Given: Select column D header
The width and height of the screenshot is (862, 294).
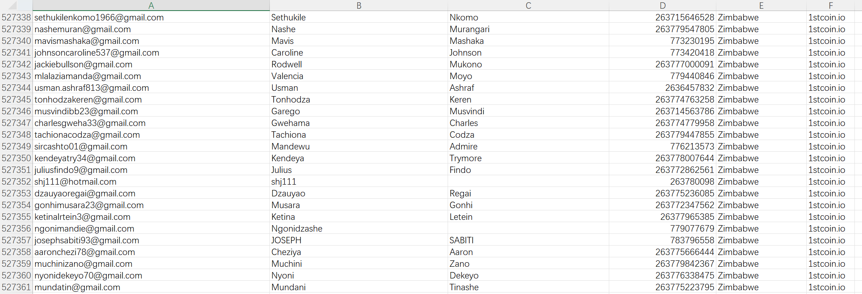Looking at the screenshot, I should (x=663, y=5).
